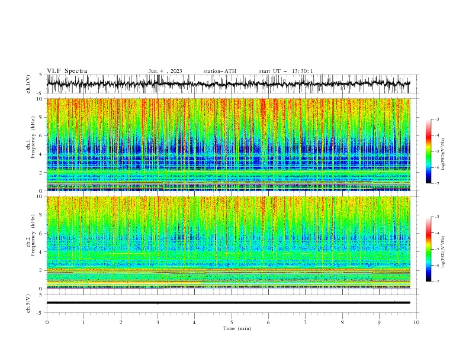The height and width of the screenshot is (362, 469).
Task: Click the 'station=ATH' label
Action: tap(220, 71)
